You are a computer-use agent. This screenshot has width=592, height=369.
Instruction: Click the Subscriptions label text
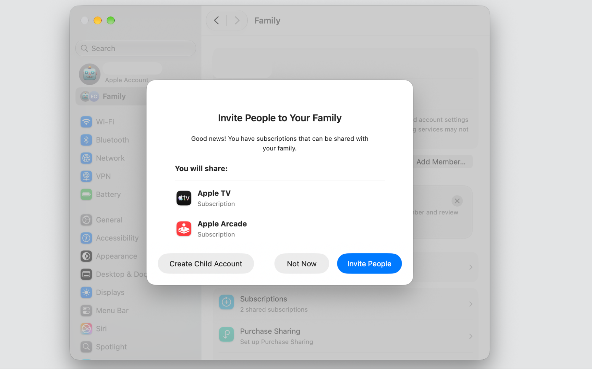point(263,299)
